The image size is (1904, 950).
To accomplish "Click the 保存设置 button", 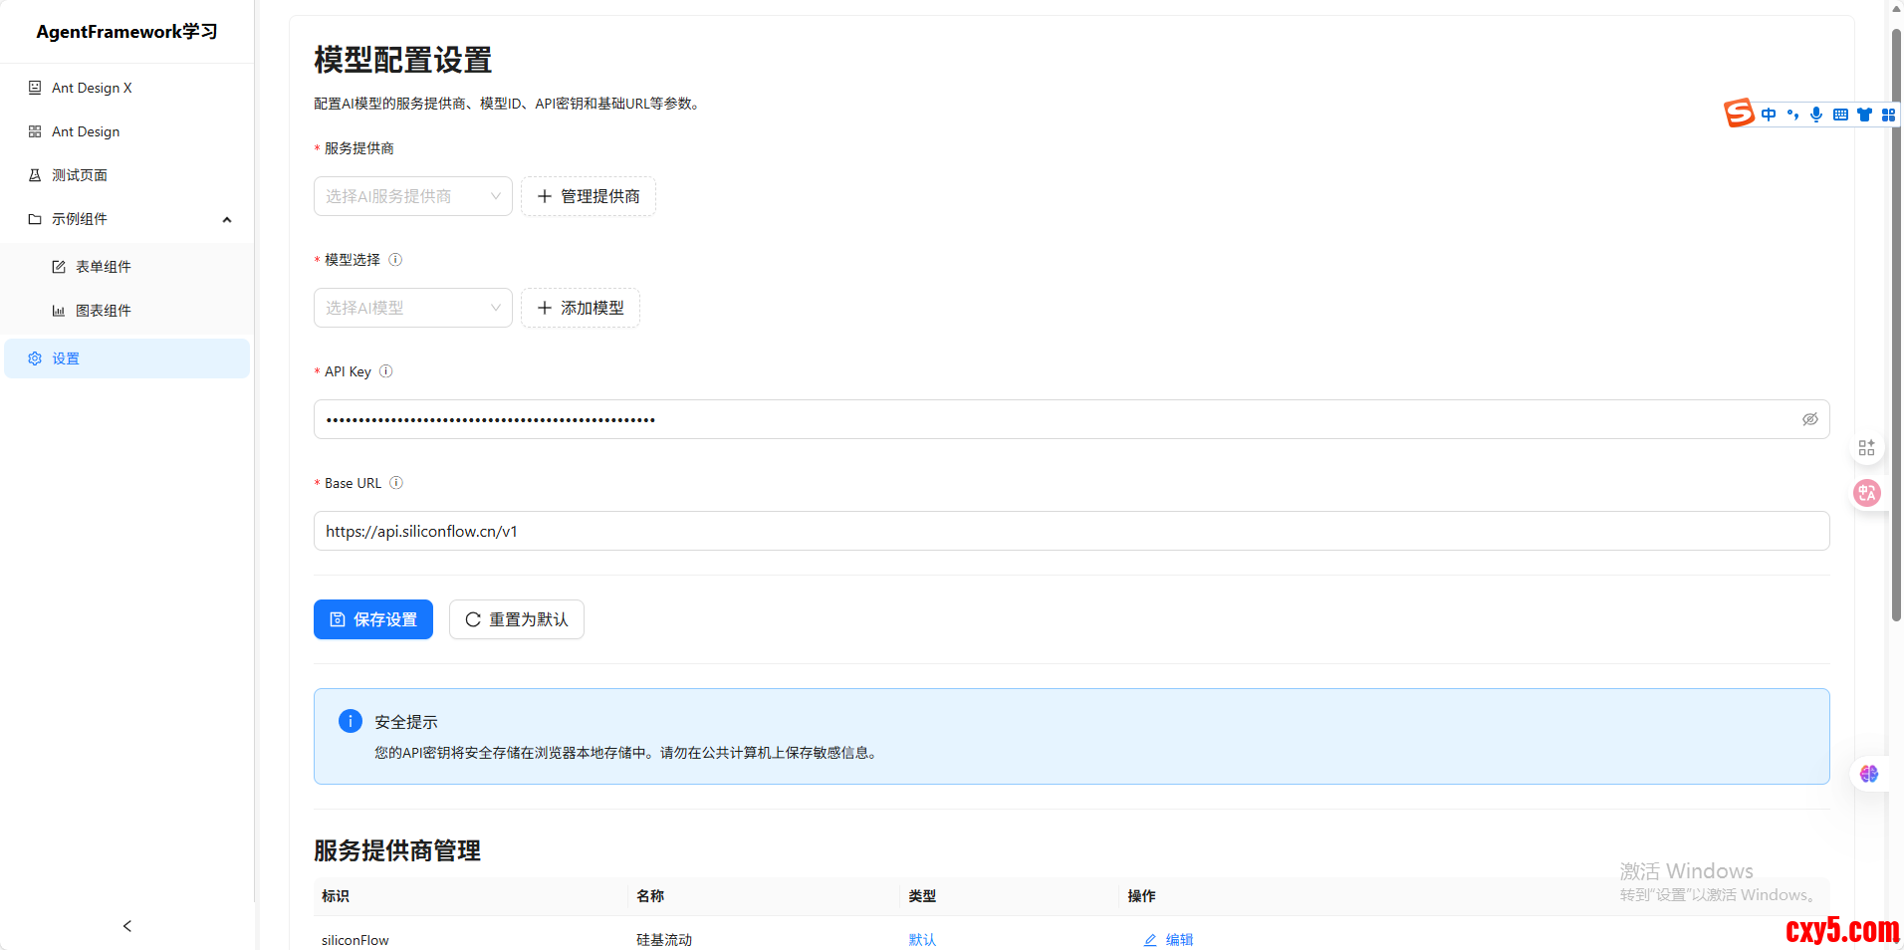I will pos(373,619).
